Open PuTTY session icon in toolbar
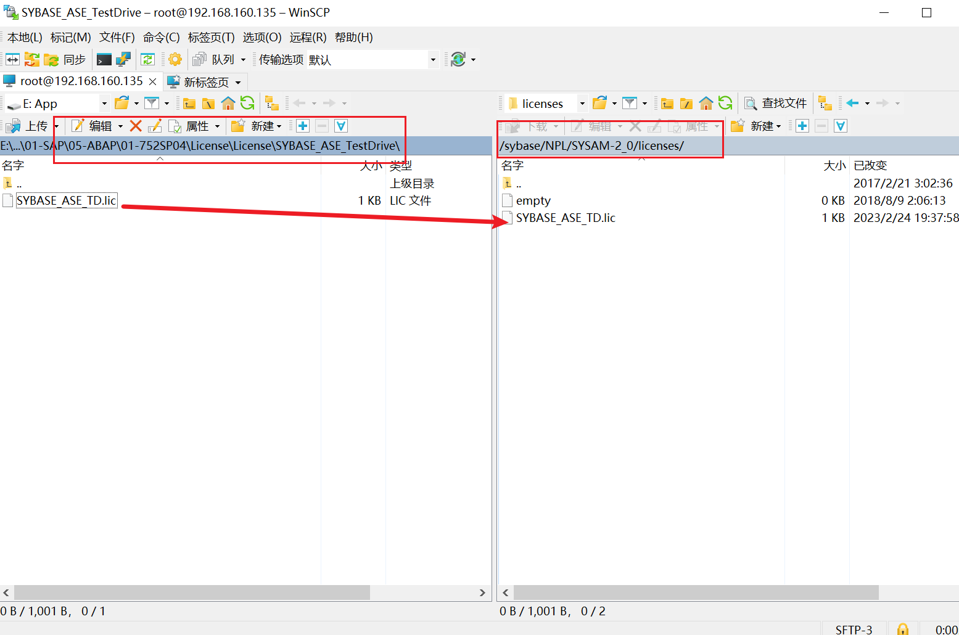Image resolution: width=959 pixels, height=635 pixels. 123,59
